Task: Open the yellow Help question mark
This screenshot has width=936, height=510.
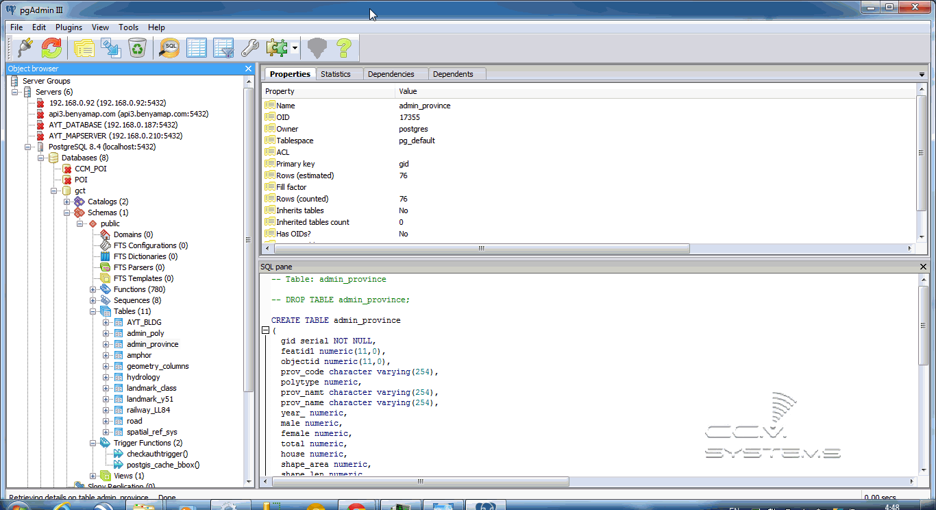Action: [343, 48]
